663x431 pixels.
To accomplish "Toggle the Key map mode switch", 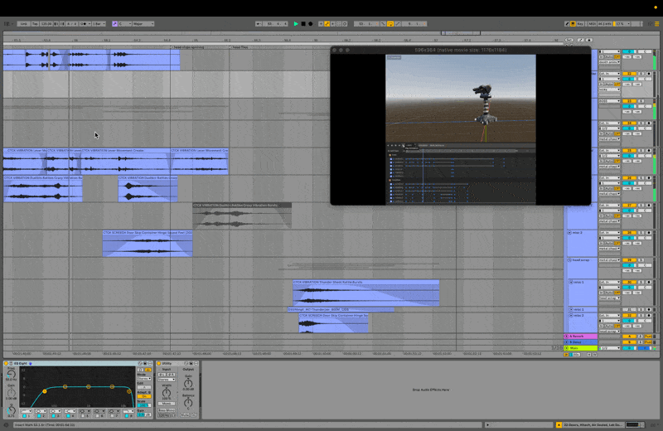I will [580, 24].
